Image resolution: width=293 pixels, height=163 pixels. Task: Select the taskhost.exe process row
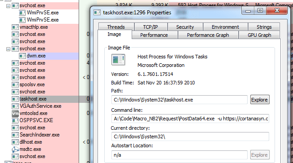coord(33,99)
